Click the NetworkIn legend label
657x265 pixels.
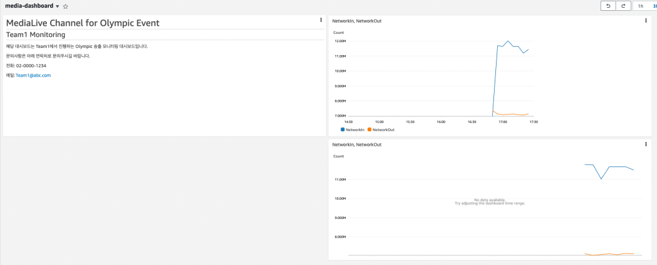(x=354, y=130)
